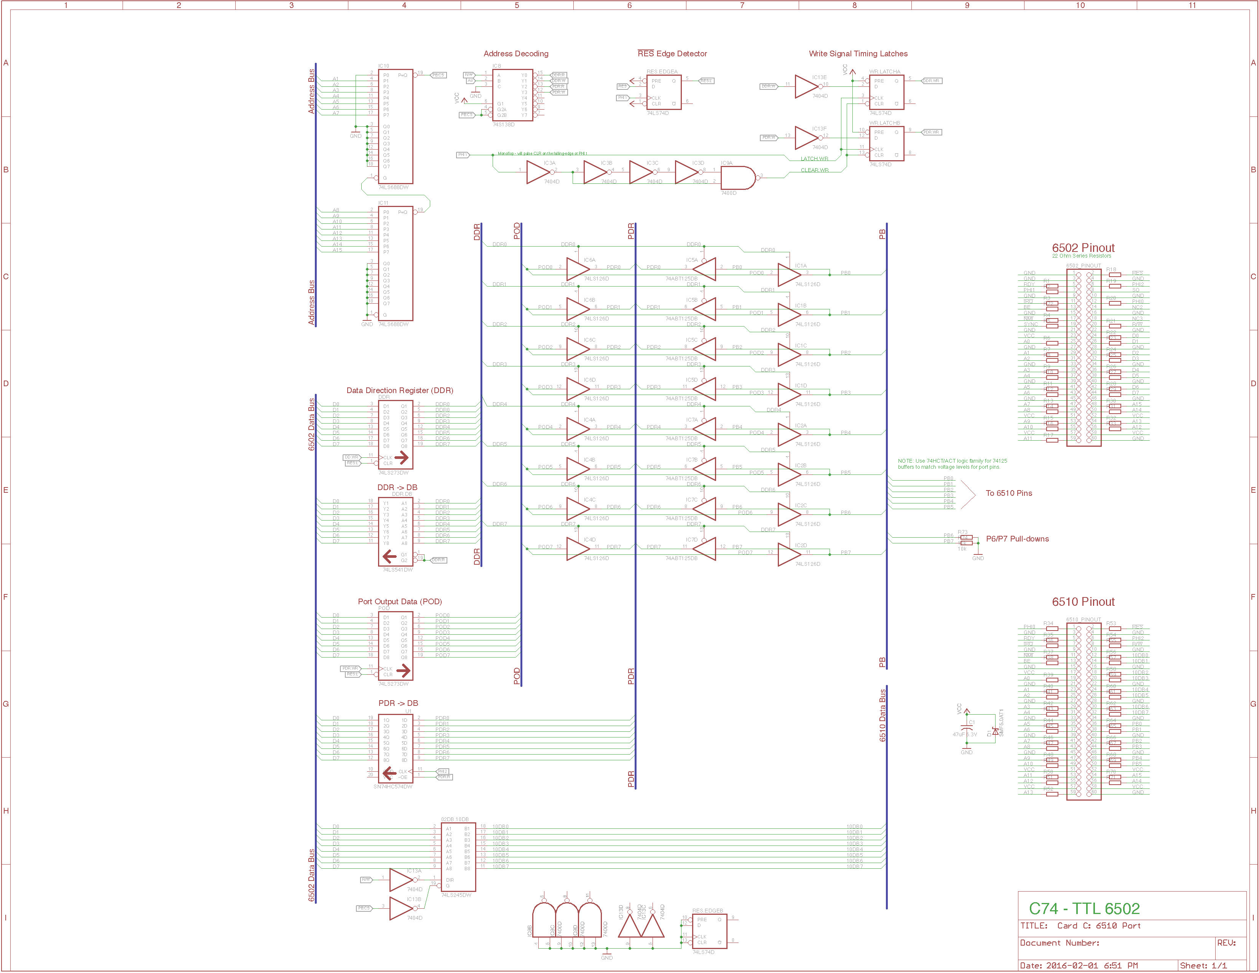Click the "To 6510 Pins" label
The width and height of the screenshot is (1259, 973).
click(x=1009, y=493)
